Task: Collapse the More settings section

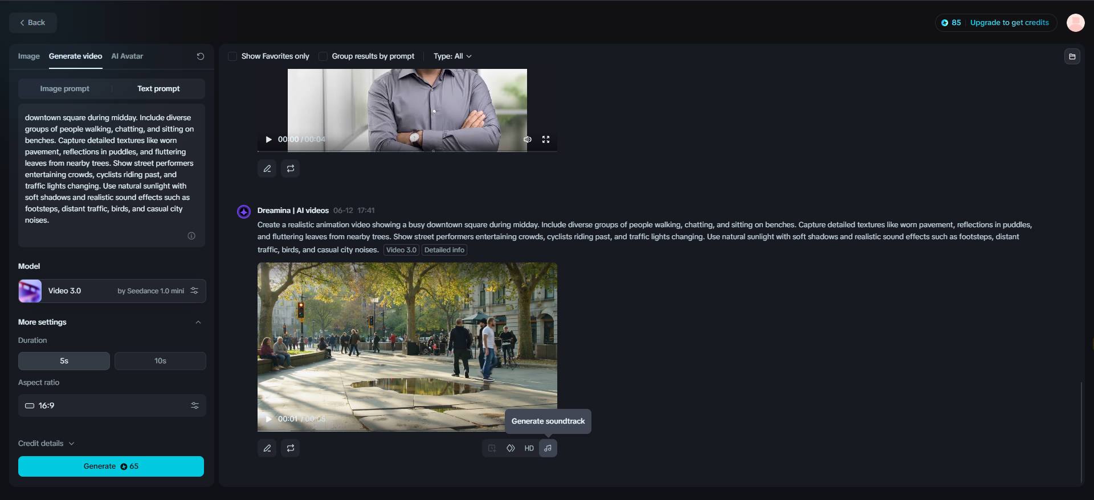Action: click(x=198, y=322)
